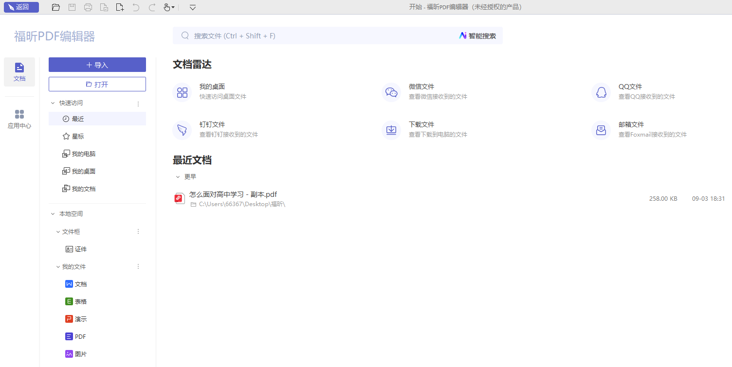The height and width of the screenshot is (367, 732).
Task: Open the QQ文件 shortcut
Action: tap(631, 91)
